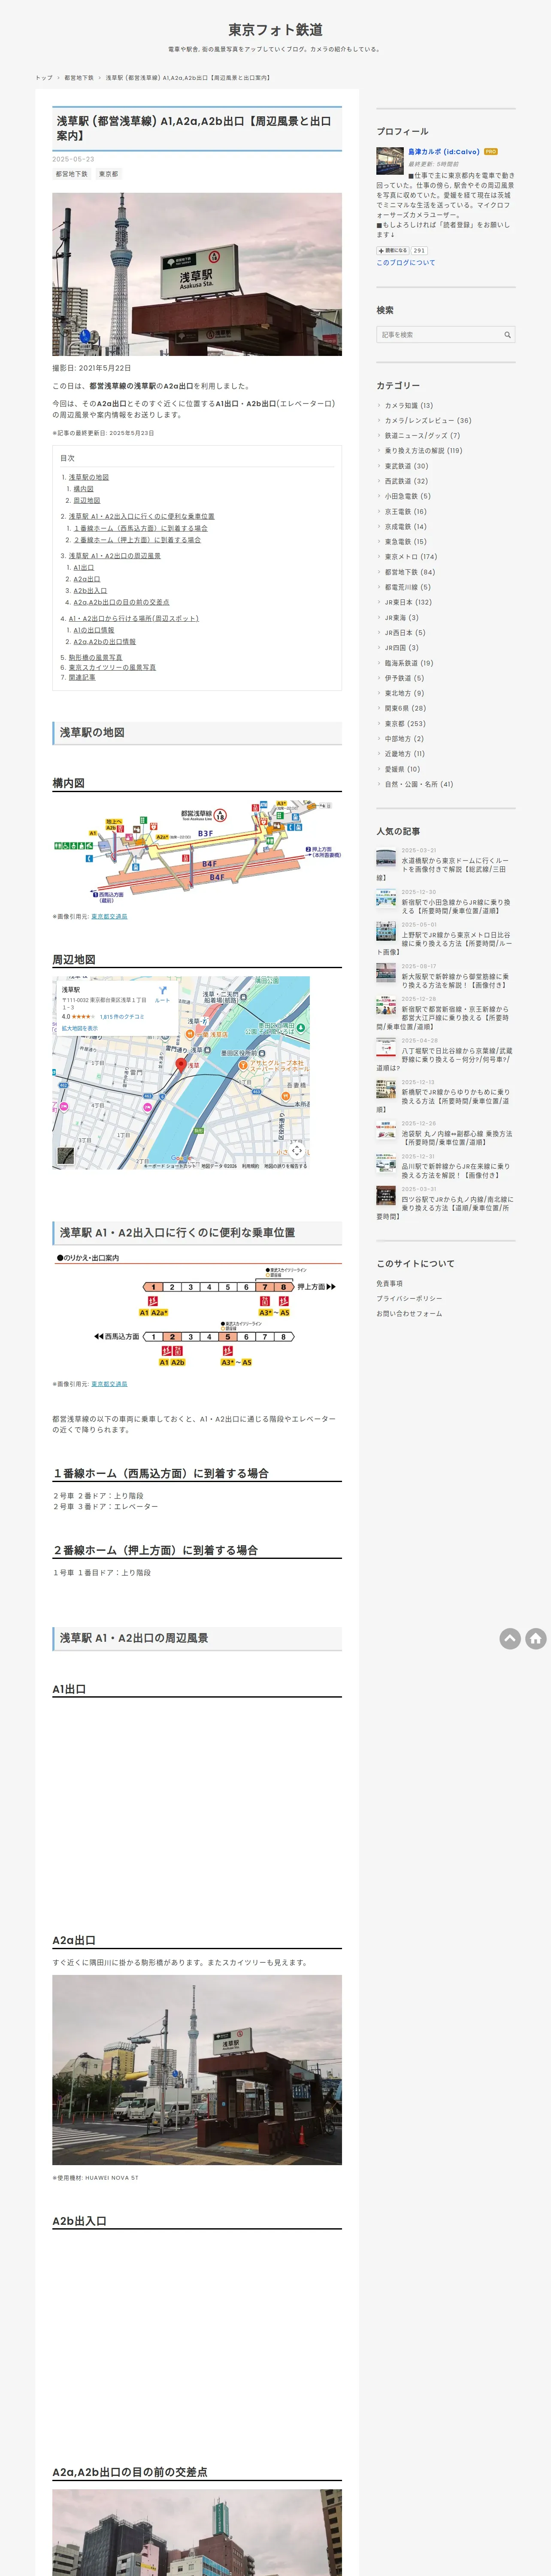Open category 自然・公園・名所 (41)

[419, 784]
